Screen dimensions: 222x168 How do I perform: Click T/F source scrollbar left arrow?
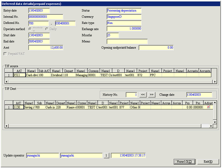pyautogui.click(x=7, y=82)
